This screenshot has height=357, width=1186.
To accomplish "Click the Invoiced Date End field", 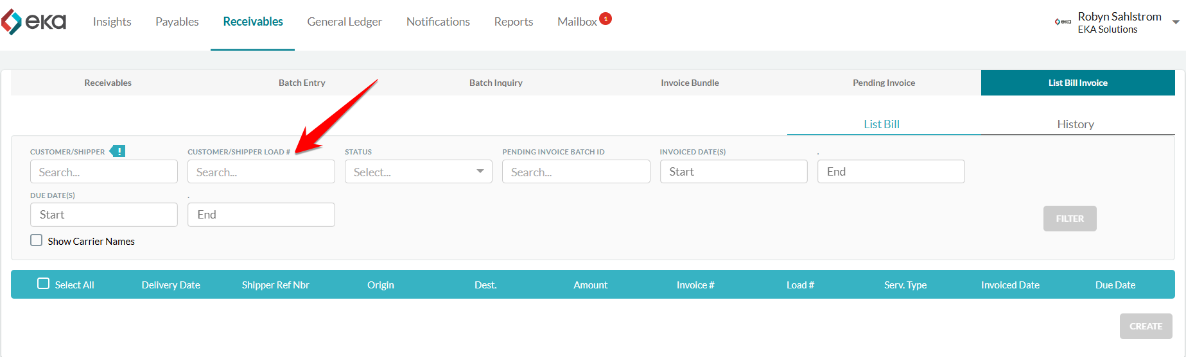I will (891, 172).
